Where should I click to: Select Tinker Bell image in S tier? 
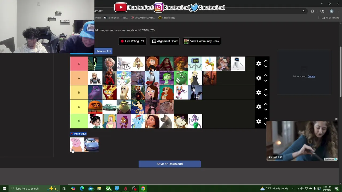tap(209, 64)
